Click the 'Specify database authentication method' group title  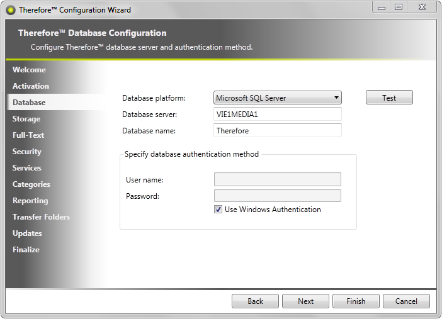tap(191, 154)
